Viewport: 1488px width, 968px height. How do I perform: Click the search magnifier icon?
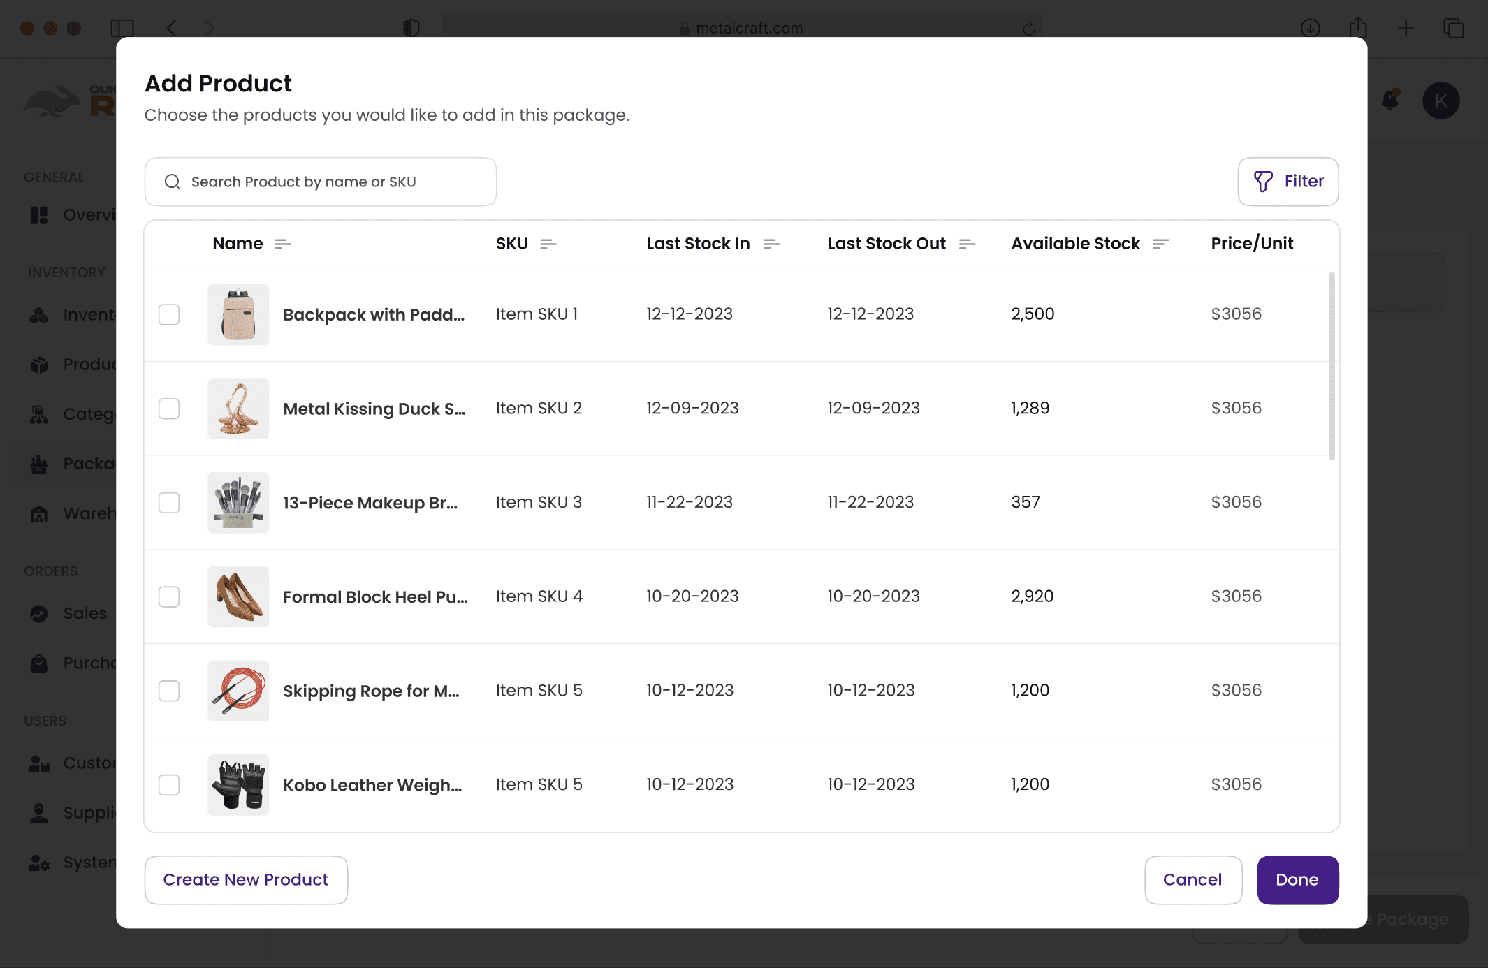point(173,182)
